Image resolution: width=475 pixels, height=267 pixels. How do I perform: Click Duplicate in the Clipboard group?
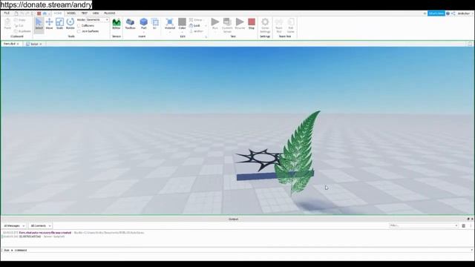[x=22, y=31]
